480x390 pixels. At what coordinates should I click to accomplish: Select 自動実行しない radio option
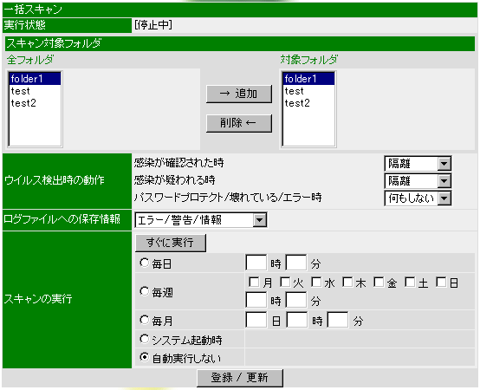(144, 357)
